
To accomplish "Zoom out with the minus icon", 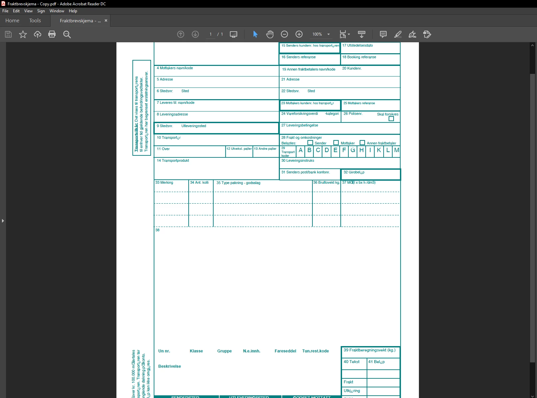I will [x=284, y=34].
